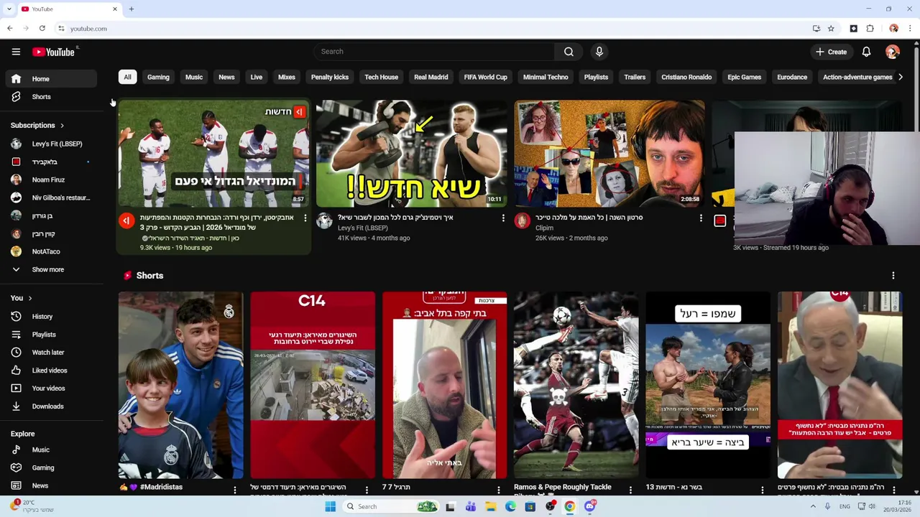
Task: Select the Penalty kicks chip
Action: pyautogui.click(x=330, y=77)
